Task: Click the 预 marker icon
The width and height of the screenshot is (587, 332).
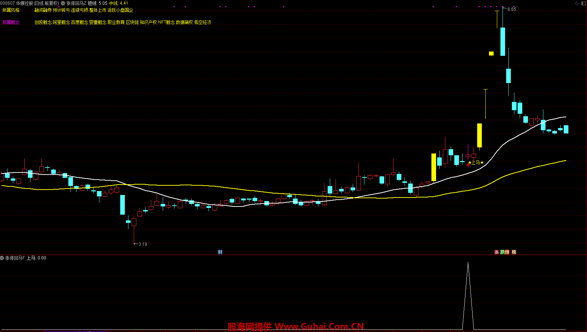Action: (507, 252)
